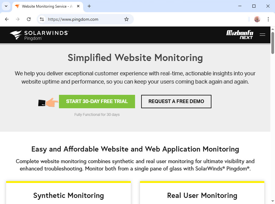Click 'Easy and Affordable Website' heading
275x204 pixels.
135,149
